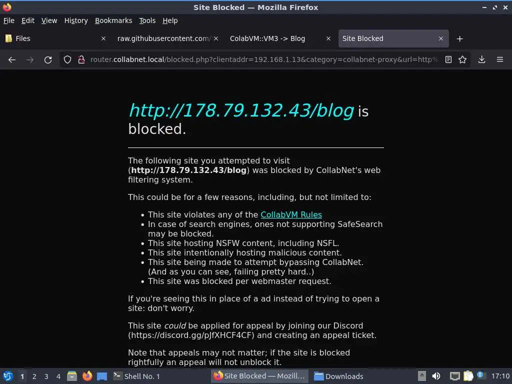Click the address bar URL field
Image resolution: width=512 pixels, height=384 pixels.
264,60
